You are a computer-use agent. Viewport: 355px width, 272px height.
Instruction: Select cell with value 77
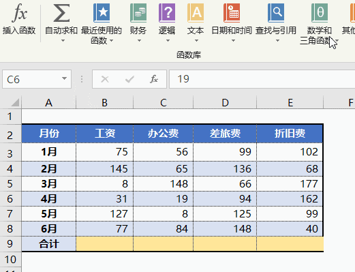105,228
